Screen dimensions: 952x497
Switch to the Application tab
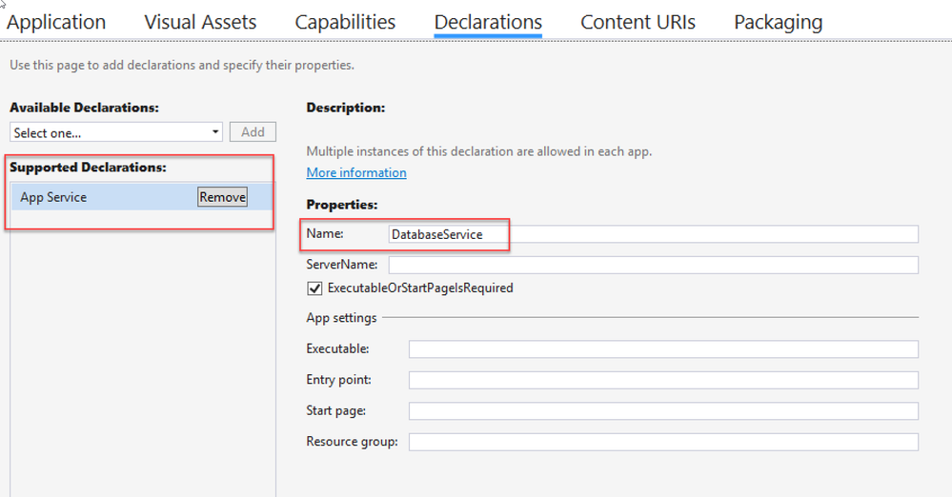point(56,22)
